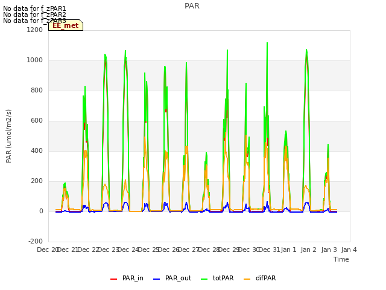Click the x-axis label Jan 4
The width and height of the screenshot is (386, 290).
point(349,250)
